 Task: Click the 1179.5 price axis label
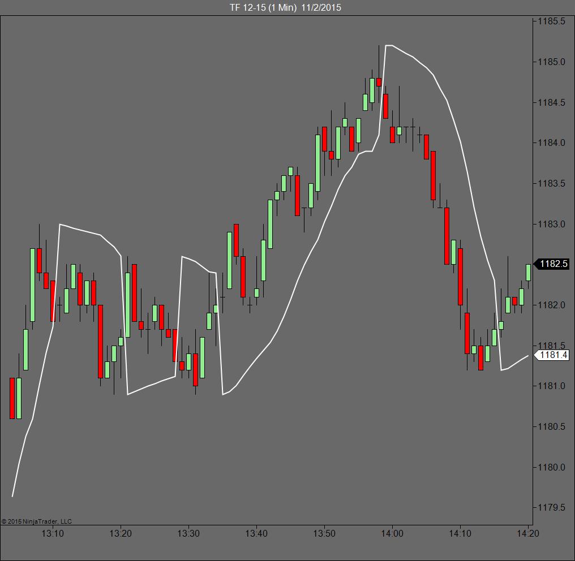[551, 507]
